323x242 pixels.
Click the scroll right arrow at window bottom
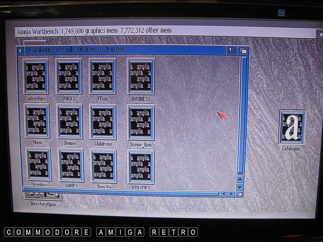(x=231, y=194)
